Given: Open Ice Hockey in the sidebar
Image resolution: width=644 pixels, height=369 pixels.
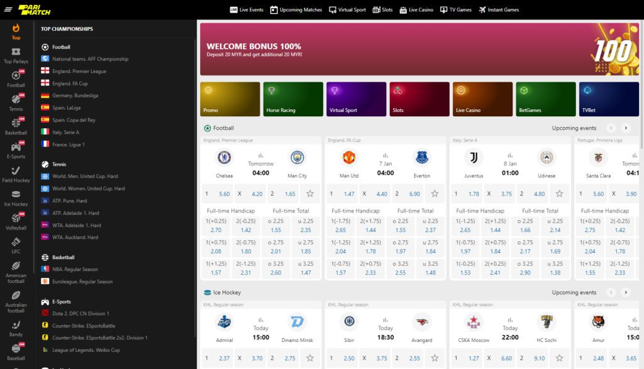Looking at the screenshot, I should (16, 198).
